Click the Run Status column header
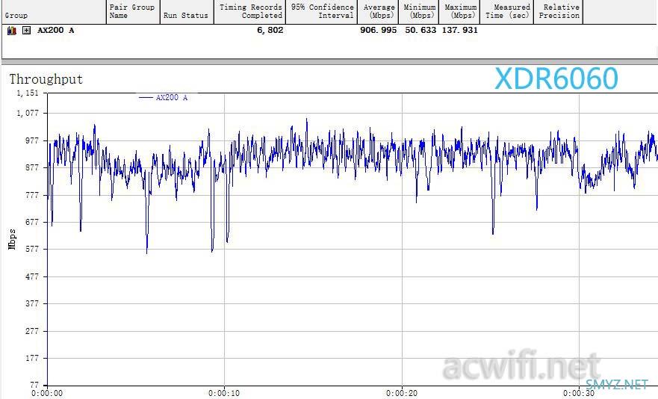 click(x=186, y=12)
